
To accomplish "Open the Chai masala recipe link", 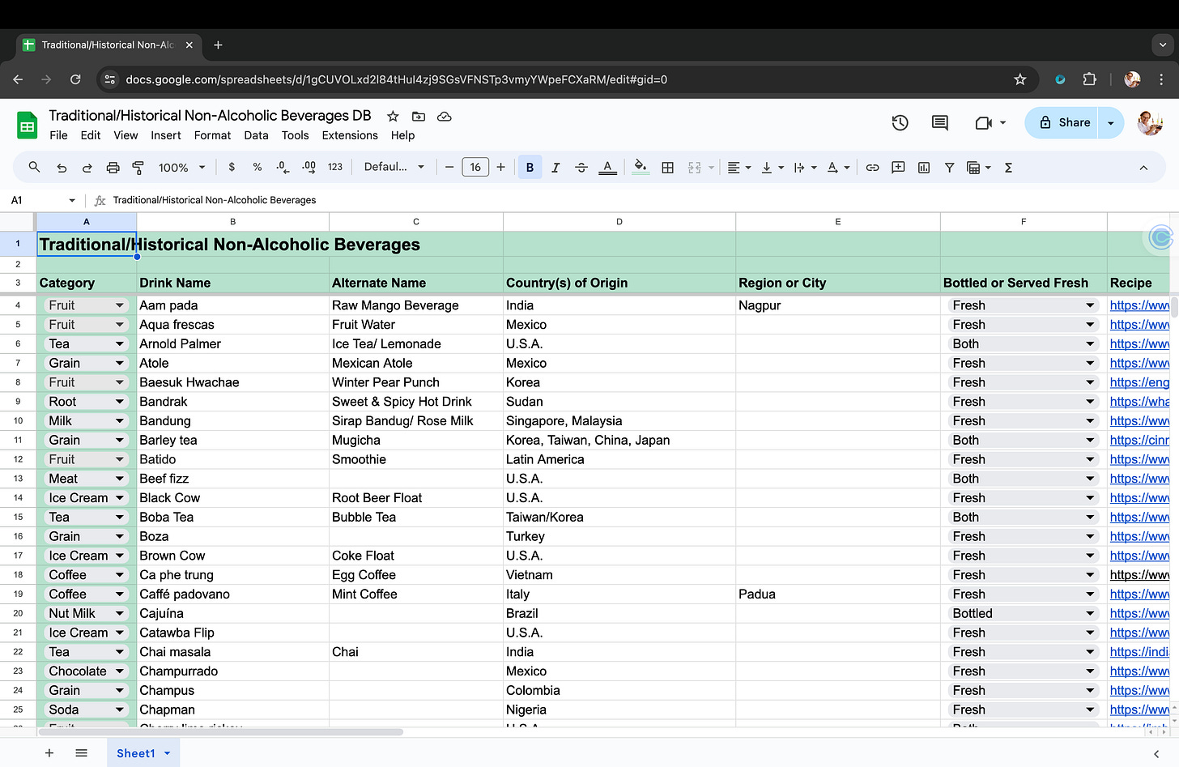I will pos(1139,652).
